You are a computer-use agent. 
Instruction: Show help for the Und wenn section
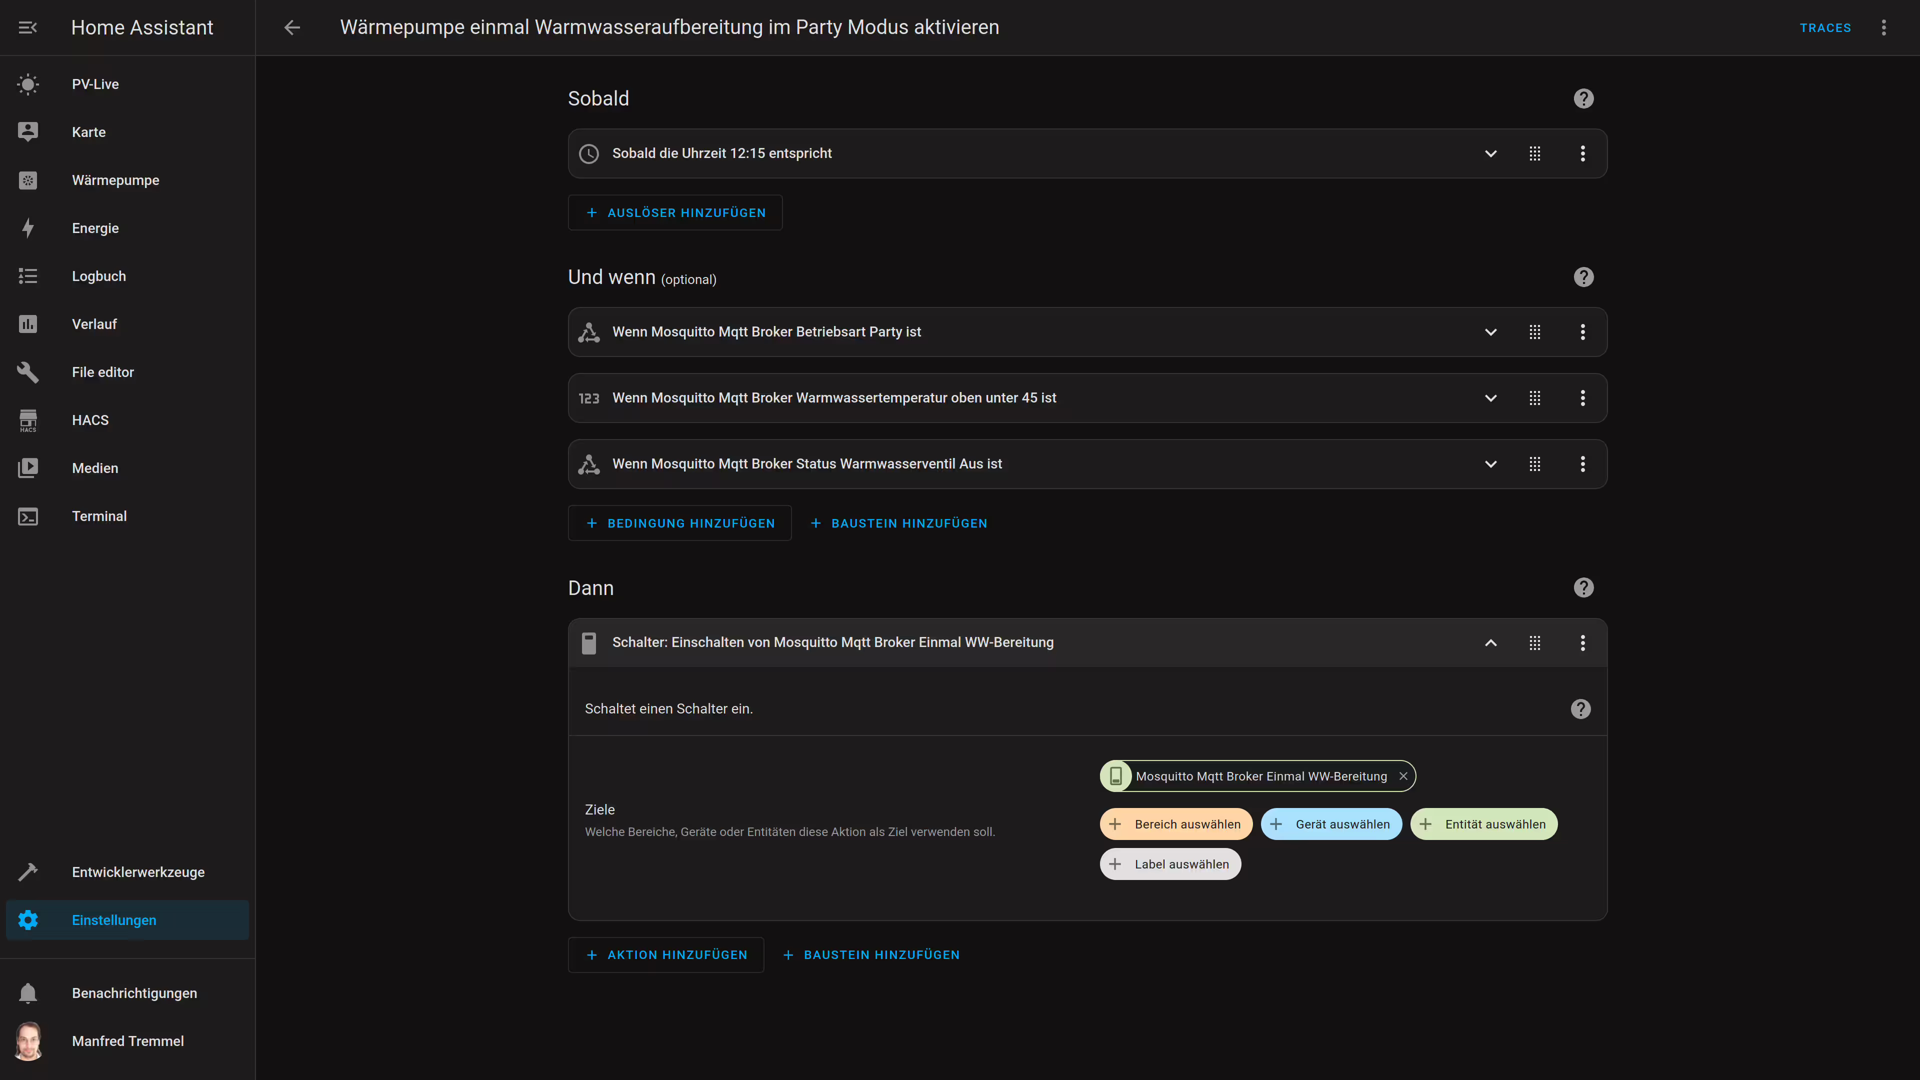pos(1583,277)
